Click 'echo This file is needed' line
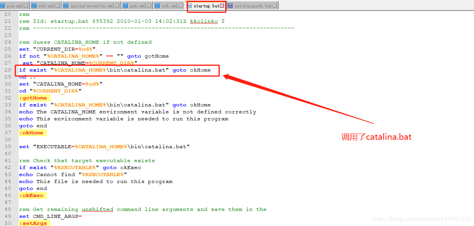 point(96,181)
